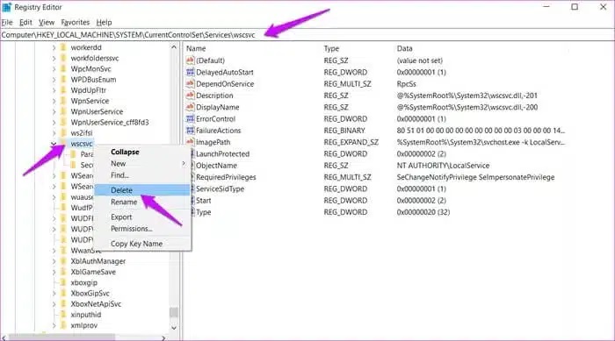Select the xboxgip folder icon
Image resolution: width=615 pixels, height=341 pixels.
(63, 282)
